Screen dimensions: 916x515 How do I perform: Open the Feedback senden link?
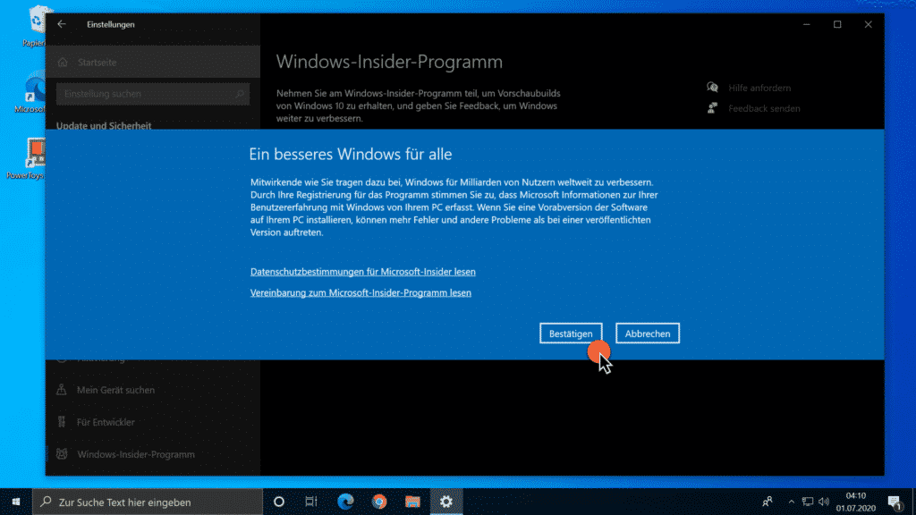coord(764,108)
